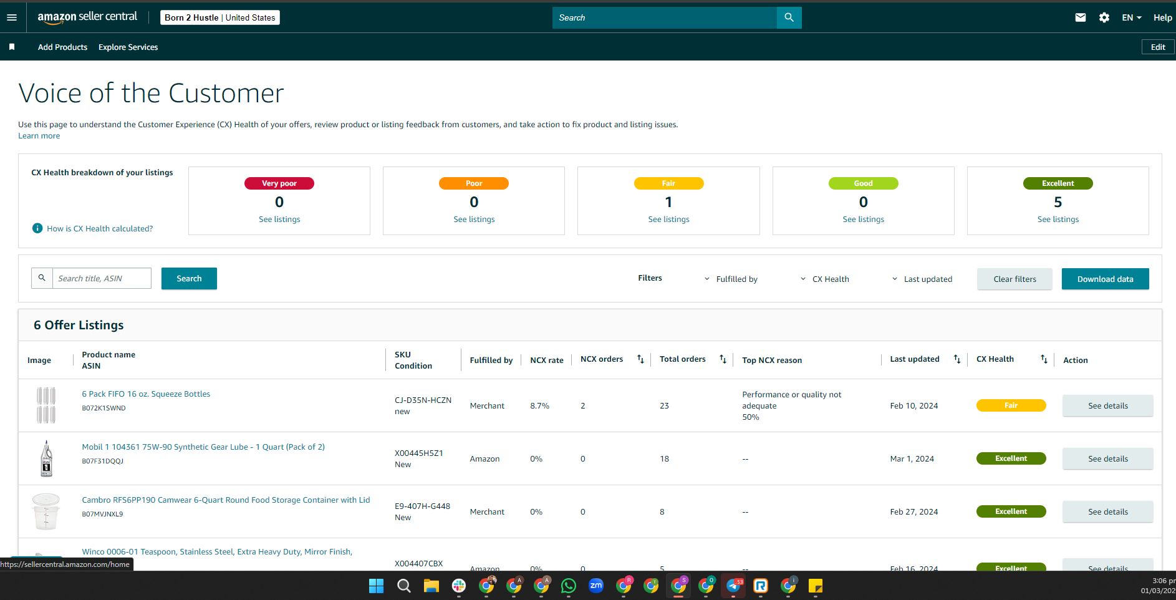
Task: Click the SKU text CJ-D35N-HCZN
Action: click(x=423, y=400)
